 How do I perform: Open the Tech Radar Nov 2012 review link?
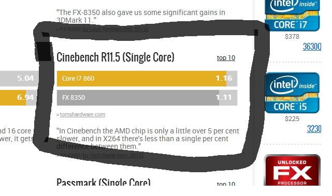coord(113,156)
